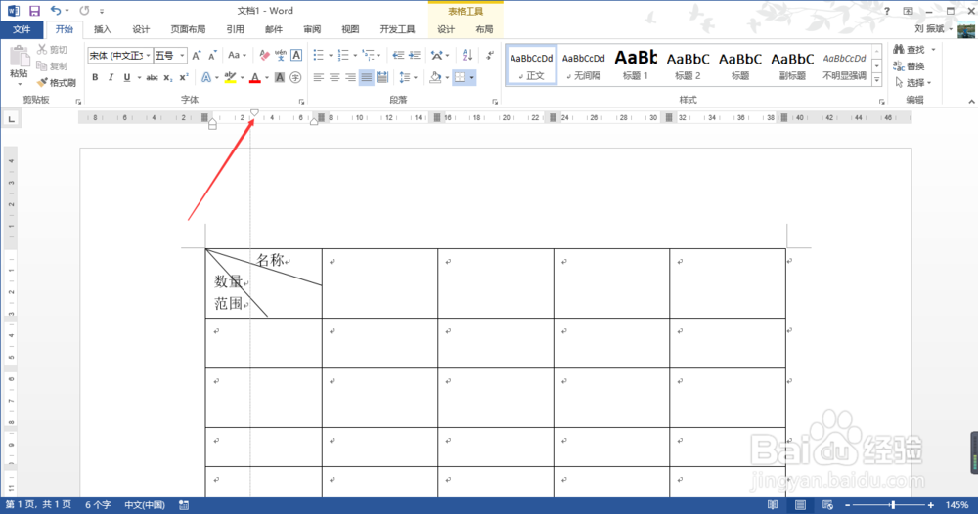Toggle Italic formatting
Image resolution: width=978 pixels, height=514 pixels.
pos(111,78)
